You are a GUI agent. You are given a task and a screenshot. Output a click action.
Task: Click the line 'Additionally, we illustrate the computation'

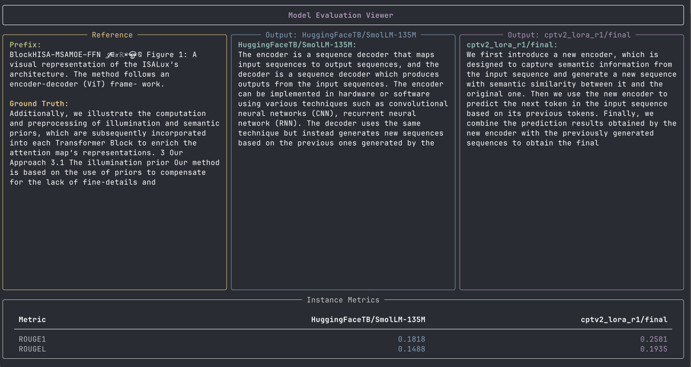coord(108,114)
